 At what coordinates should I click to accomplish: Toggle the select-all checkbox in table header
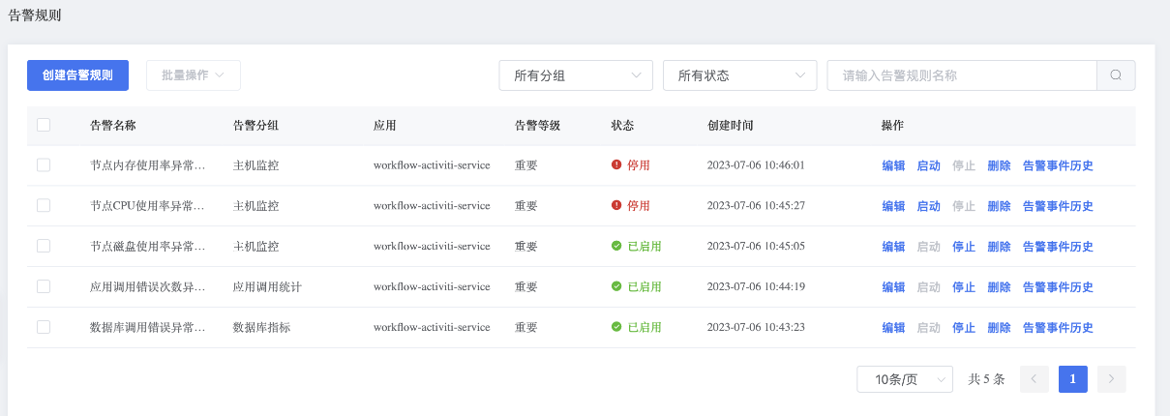(x=44, y=125)
